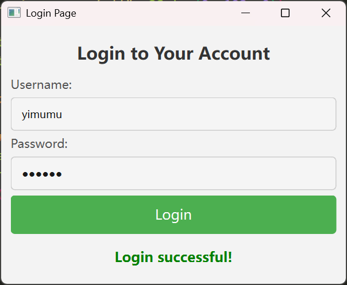Click the word "successful!" in the green message
This screenshot has height=285, width=347.
click(x=195, y=257)
